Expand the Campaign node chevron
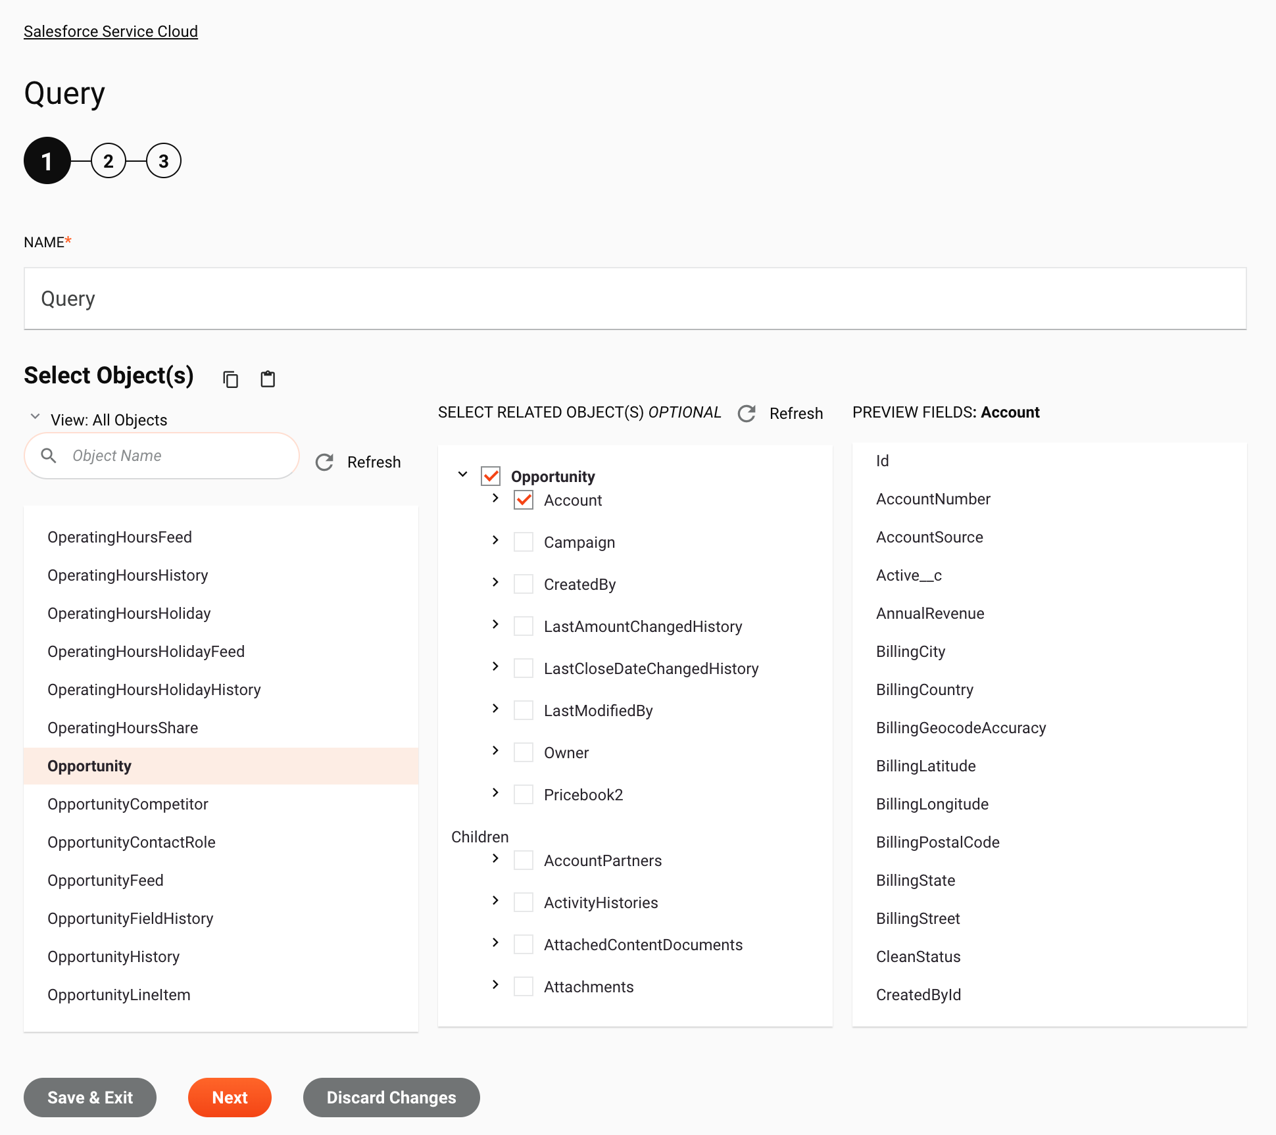 click(x=495, y=540)
